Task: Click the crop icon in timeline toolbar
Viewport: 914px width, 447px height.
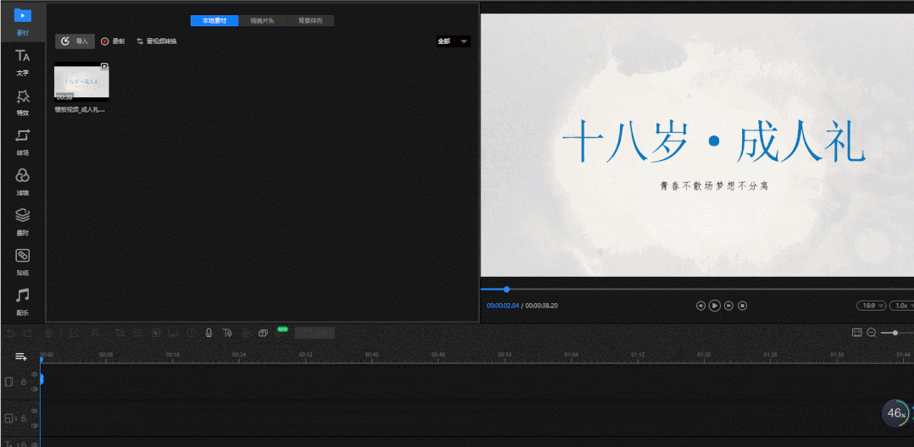Action: 120,333
